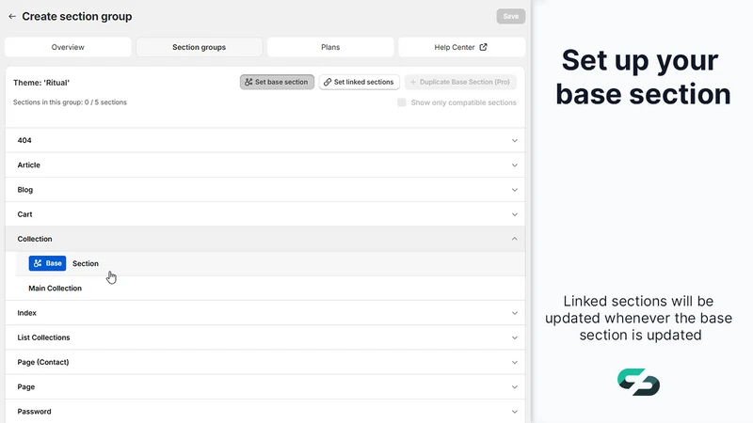Viewport: 753px width, 423px height.
Task: Click the blue Base badge icon
Action: coord(38,263)
